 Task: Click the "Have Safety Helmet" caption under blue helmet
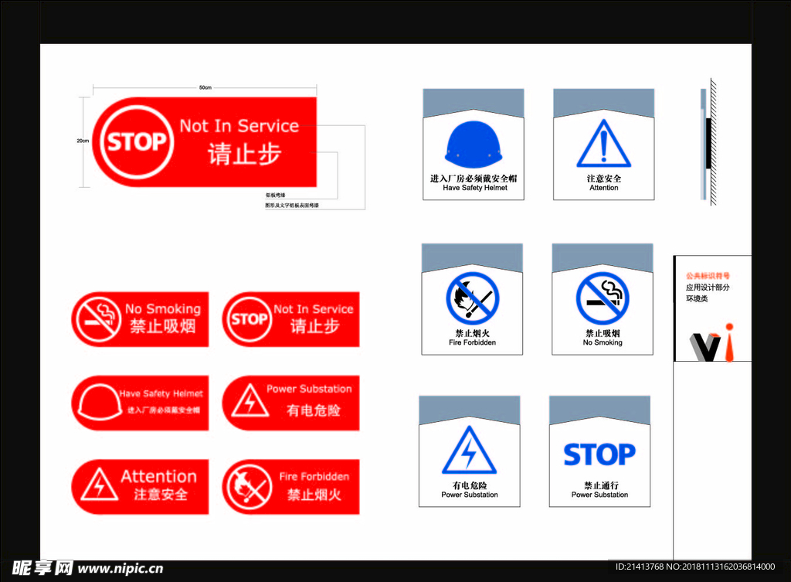tap(474, 188)
